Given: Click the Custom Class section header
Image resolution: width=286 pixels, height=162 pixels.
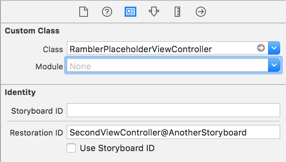Looking at the screenshot, I should 32,31.
